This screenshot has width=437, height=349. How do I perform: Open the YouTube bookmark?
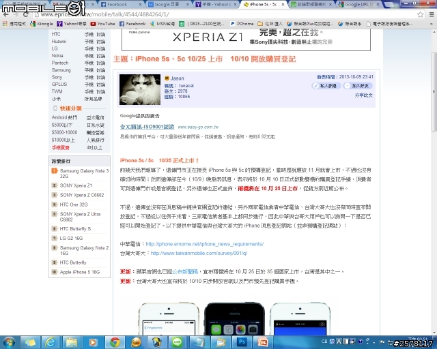pyautogui.click(x=102, y=24)
